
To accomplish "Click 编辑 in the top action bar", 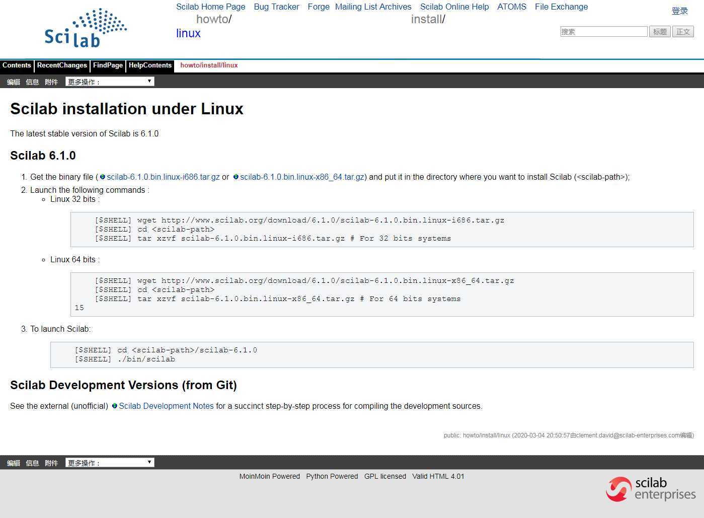I will [x=14, y=82].
